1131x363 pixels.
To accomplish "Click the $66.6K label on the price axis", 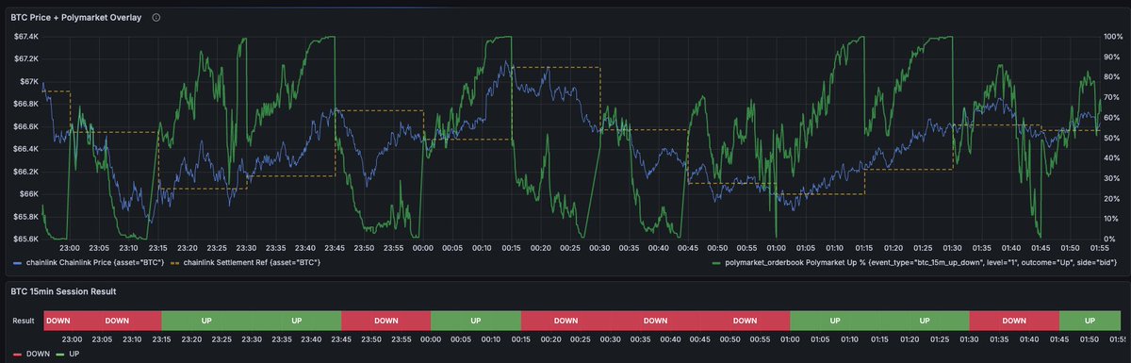I will coord(25,126).
